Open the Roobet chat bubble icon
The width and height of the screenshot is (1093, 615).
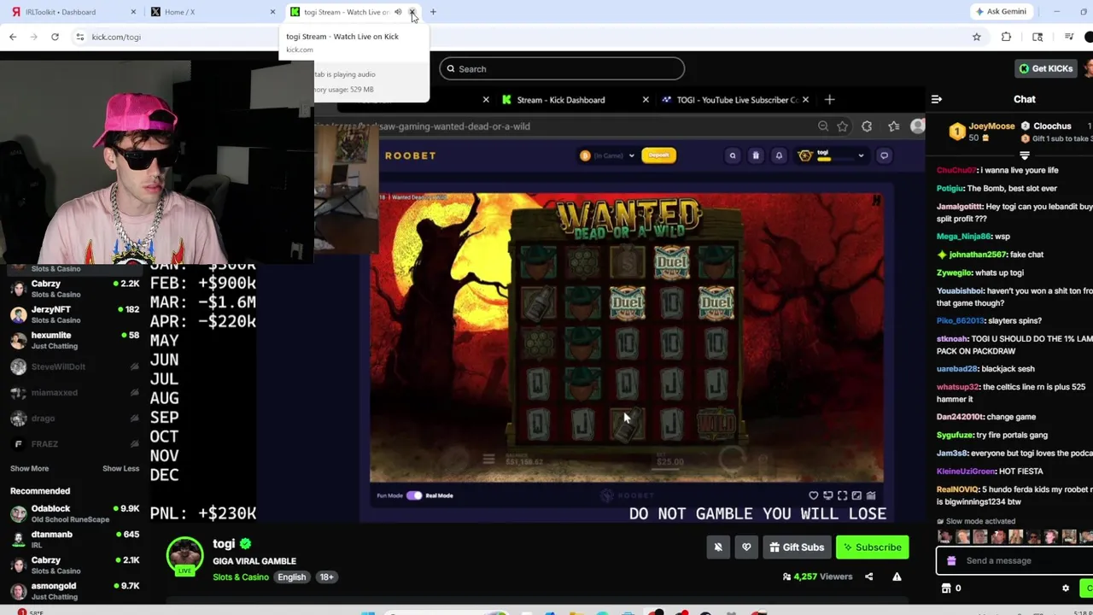tap(885, 155)
